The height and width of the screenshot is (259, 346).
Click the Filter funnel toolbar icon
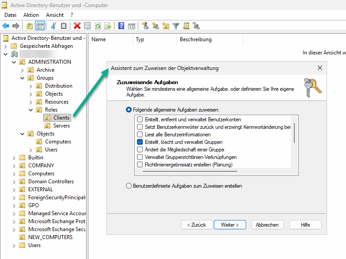(176, 26)
